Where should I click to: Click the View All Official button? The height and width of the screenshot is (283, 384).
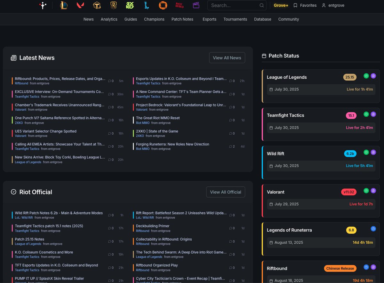226,192
